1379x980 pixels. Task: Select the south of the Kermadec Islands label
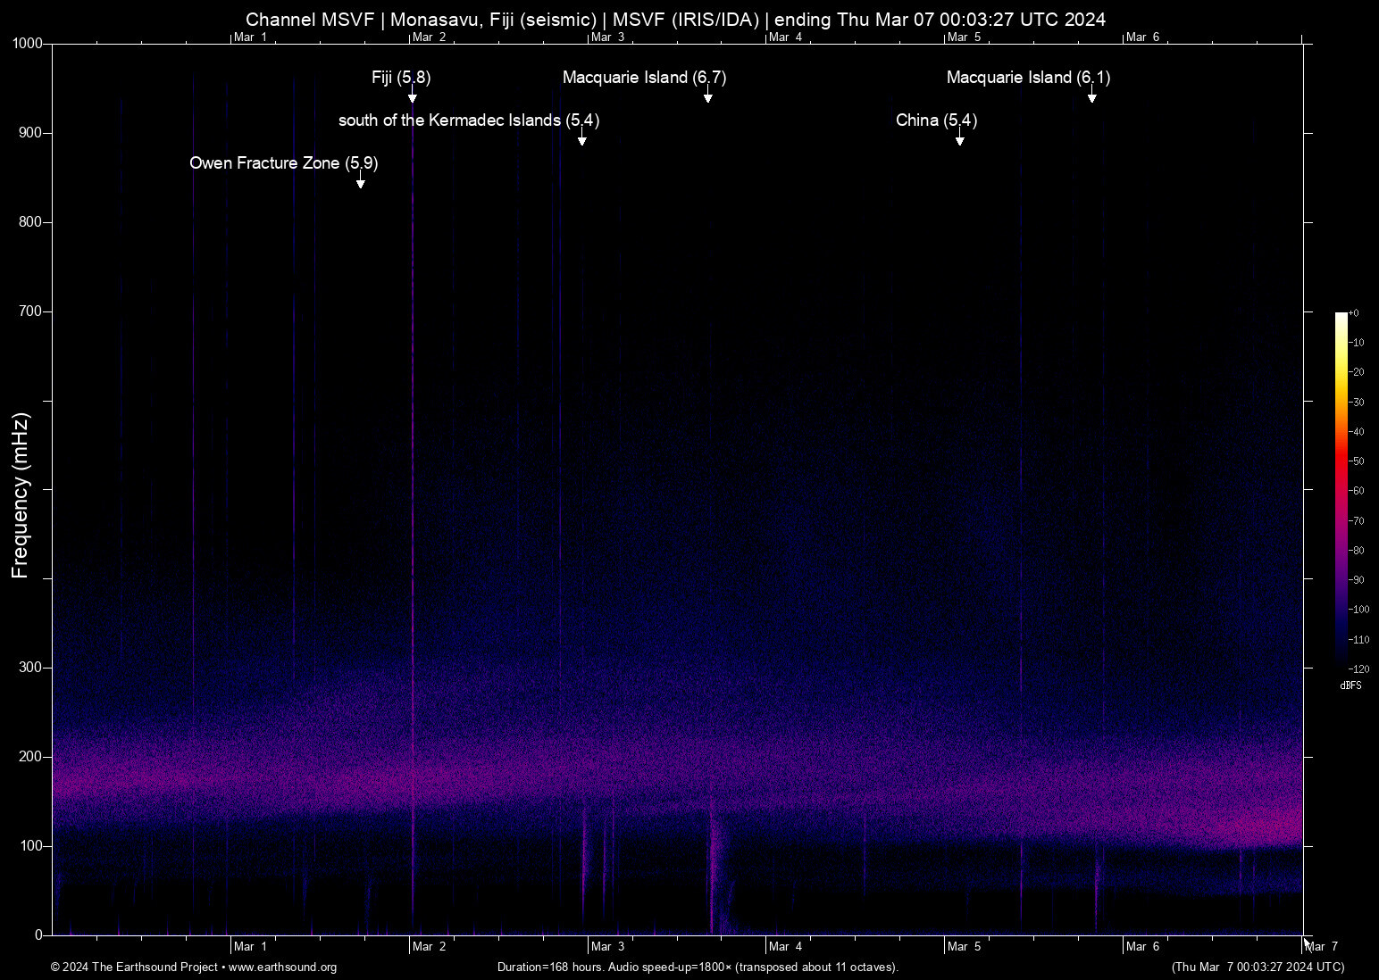(x=469, y=120)
